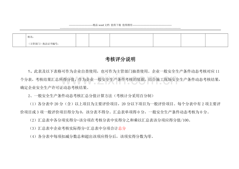The width and height of the screenshot is (239, 169).
Task: Click line starting (2)汇总表中各分项实得分
Action: click(110, 120)
